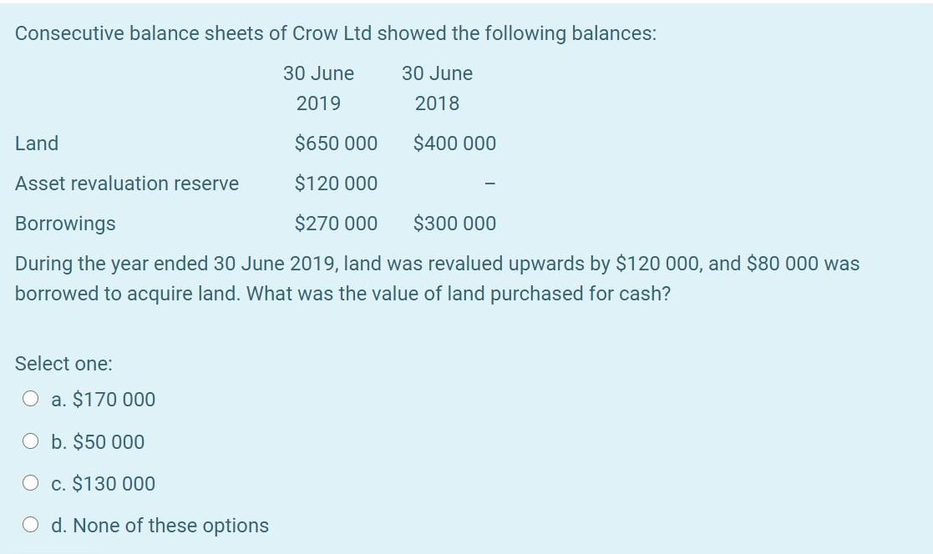Click the Borrowings 2019 value $270 000

coord(336,224)
